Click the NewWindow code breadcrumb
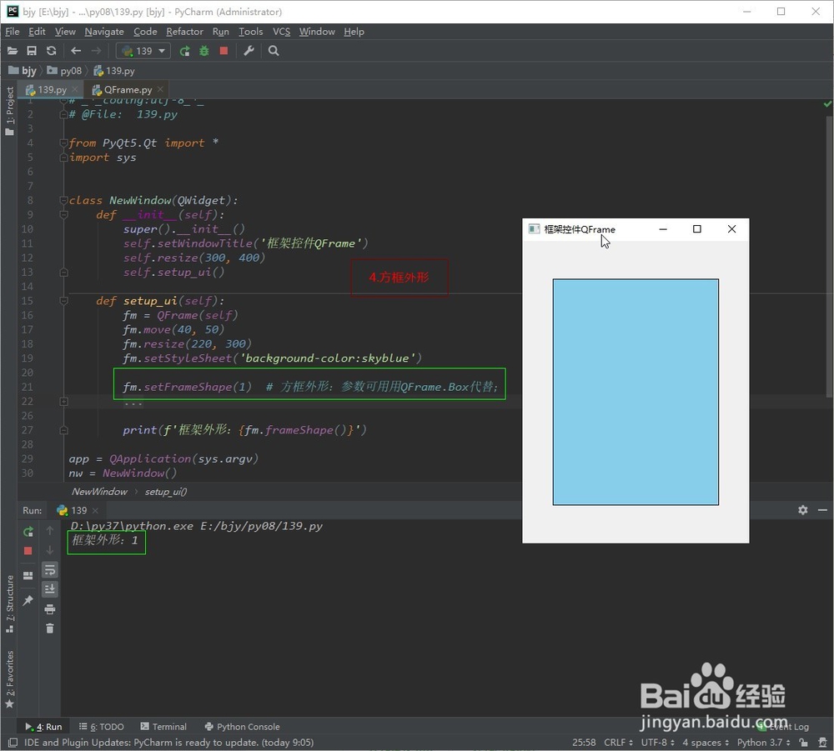Viewport: 834px width, 751px height. click(99, 492)
